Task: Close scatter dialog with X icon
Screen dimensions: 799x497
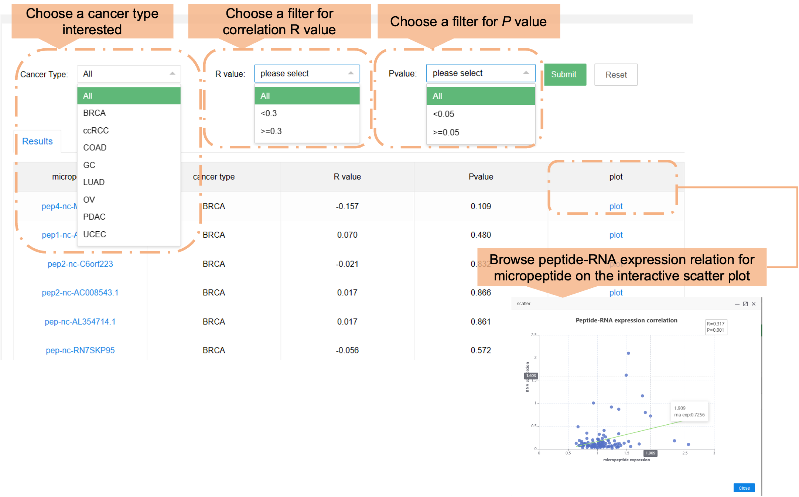Action: click(x=754, y=304)
